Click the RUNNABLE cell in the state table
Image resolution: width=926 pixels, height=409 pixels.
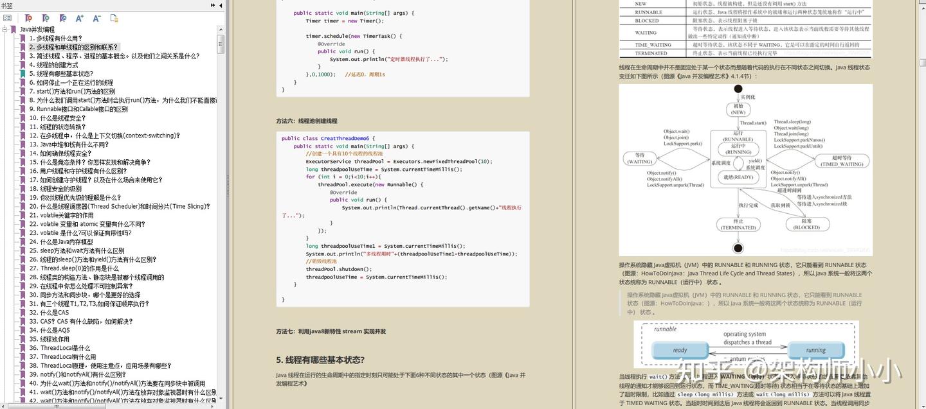coord(654,12)
